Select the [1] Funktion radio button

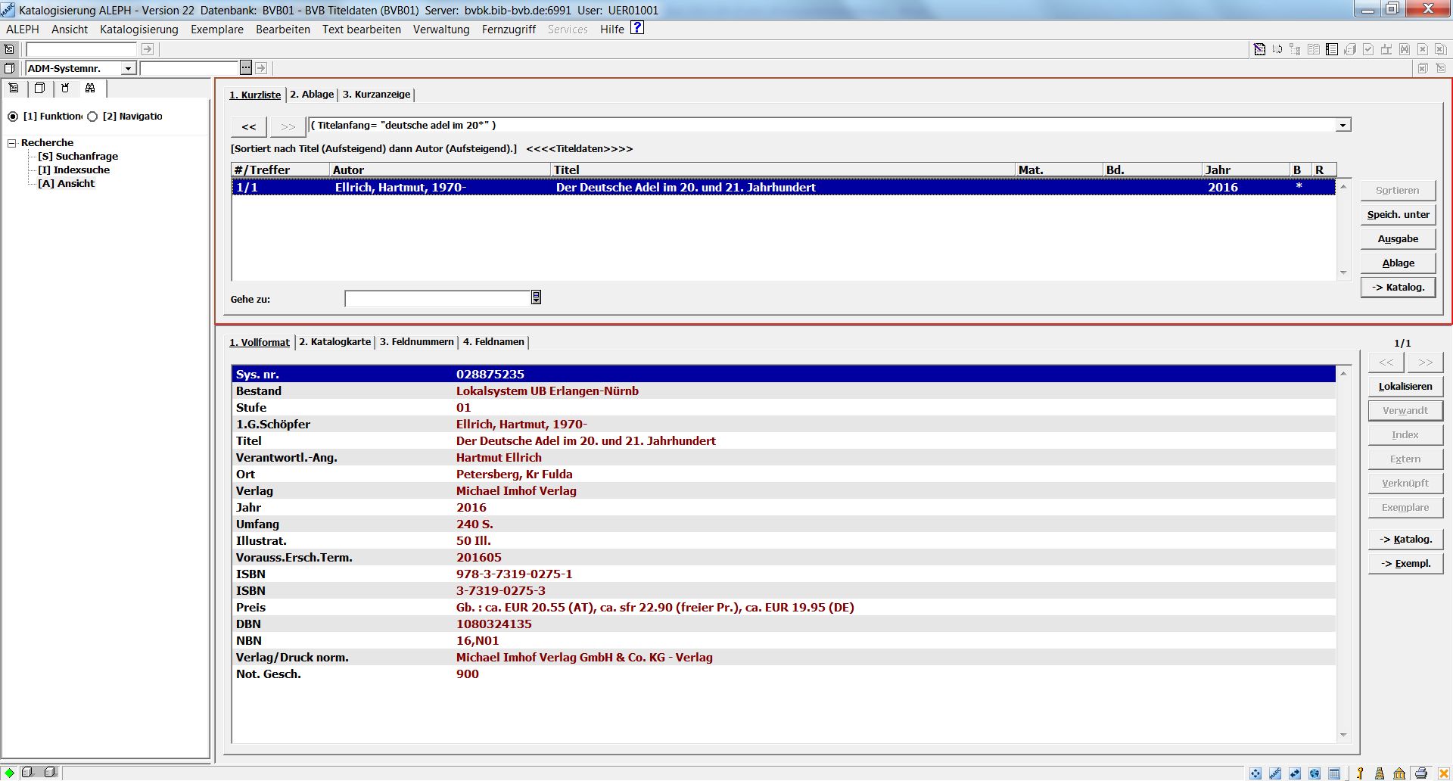[x=13, y=117]
